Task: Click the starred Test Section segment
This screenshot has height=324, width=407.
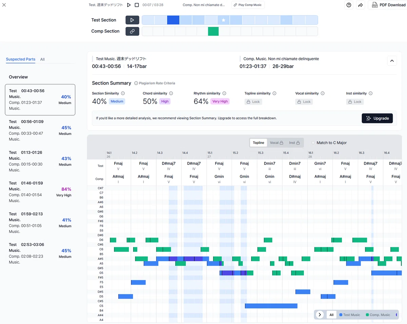Action: point(224,20)
